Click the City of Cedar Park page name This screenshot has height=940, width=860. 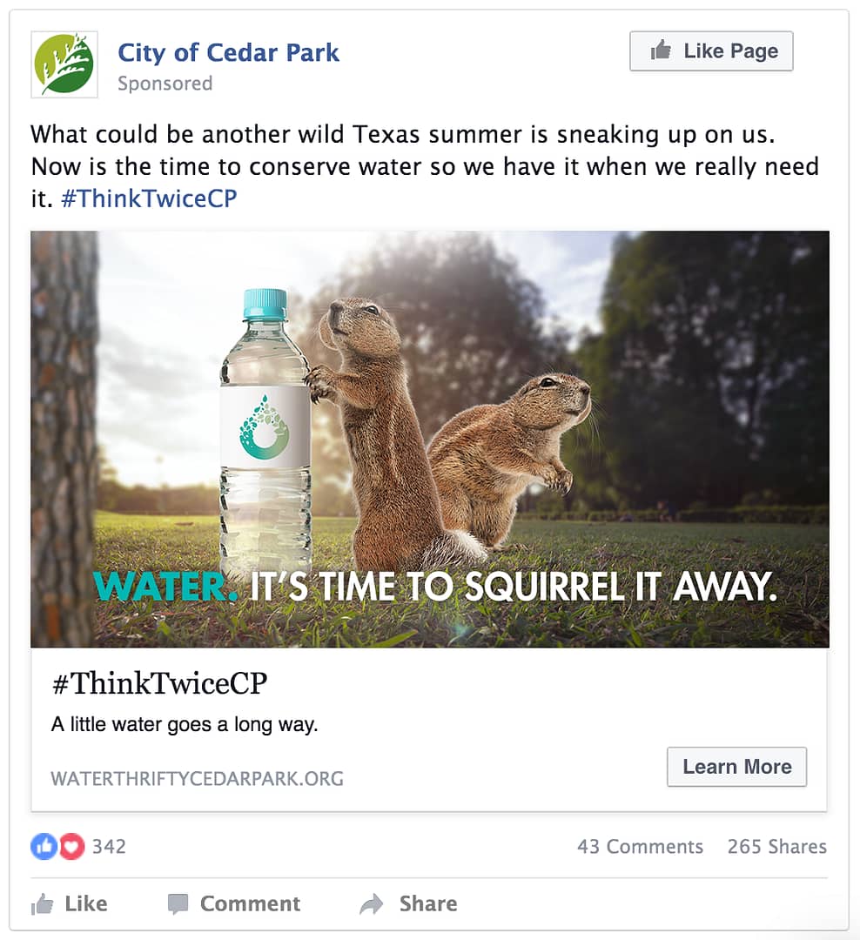tap(229, 53)
